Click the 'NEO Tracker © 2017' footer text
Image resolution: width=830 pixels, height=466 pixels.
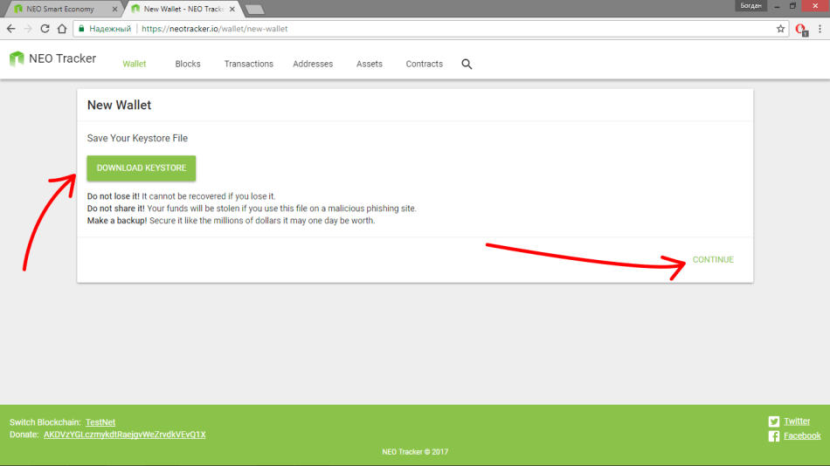click(415, 452)
